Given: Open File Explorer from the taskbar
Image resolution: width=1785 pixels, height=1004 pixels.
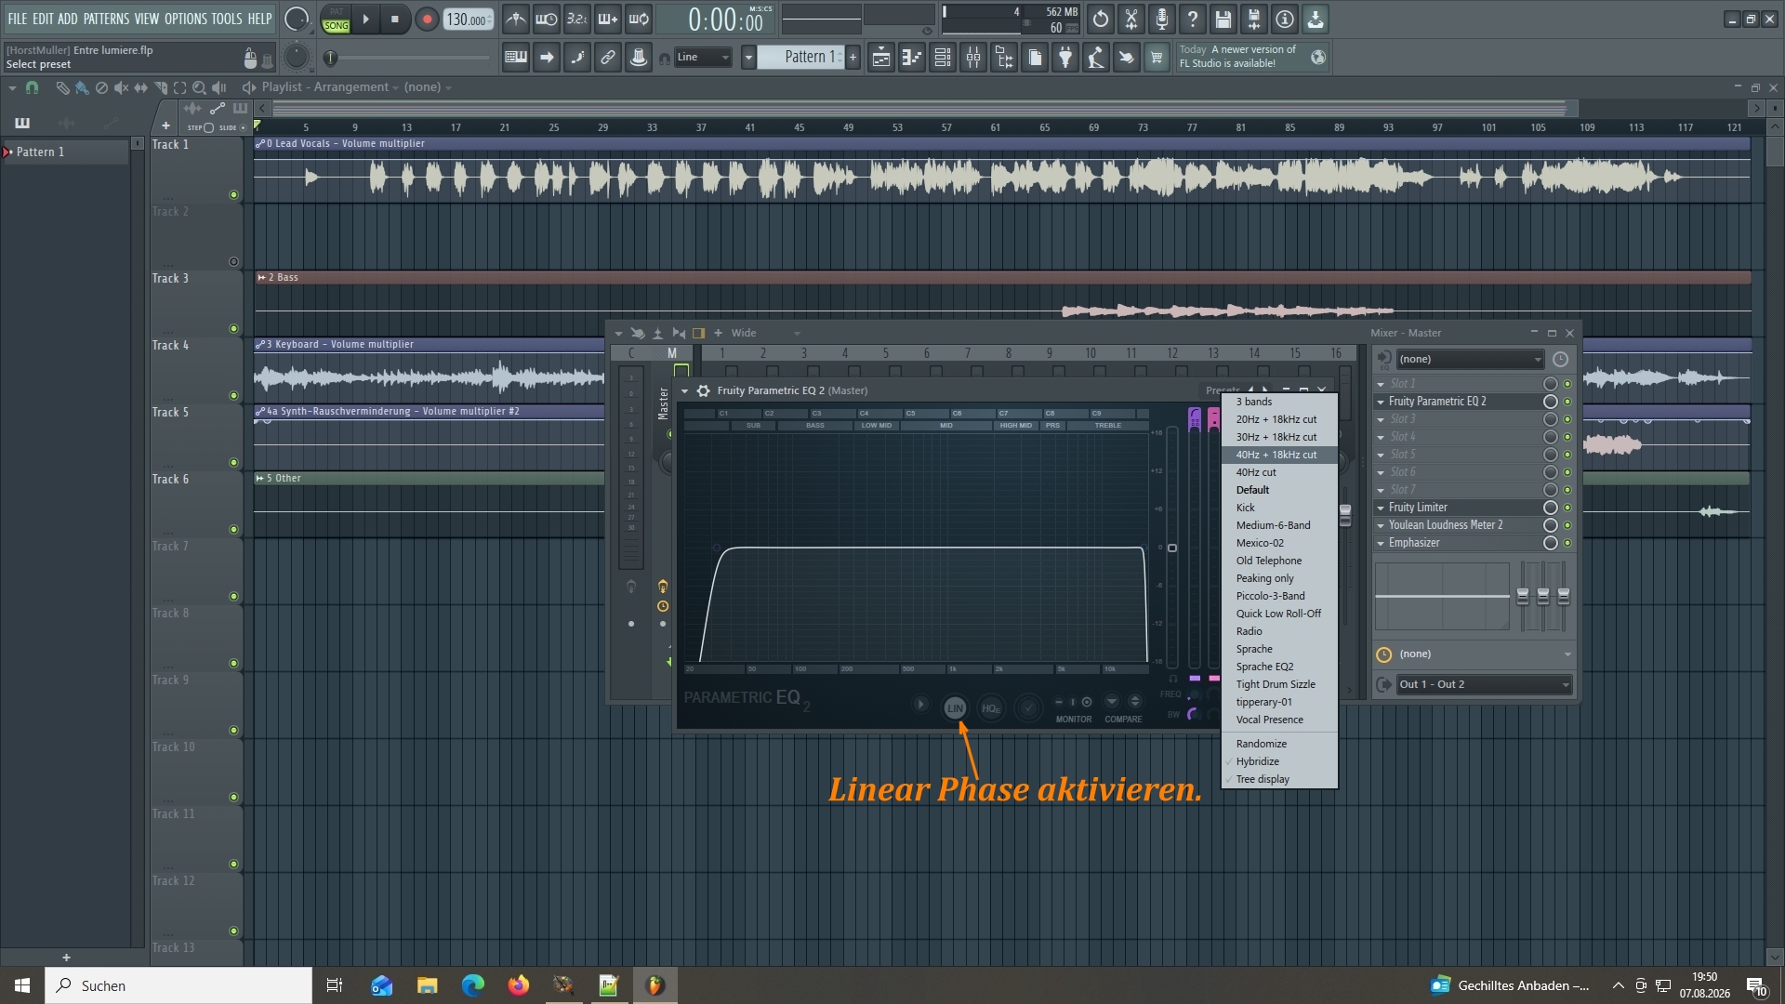Looking at the screenshot, I should pyautogui.click(x=427, y=985).
